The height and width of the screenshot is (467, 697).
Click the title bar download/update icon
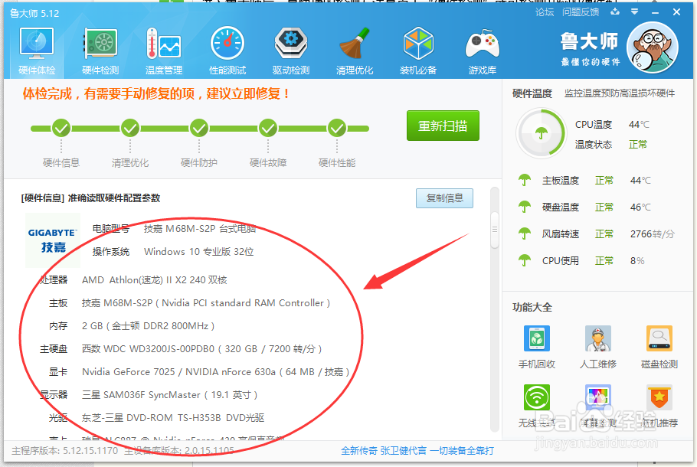pyautogui.click(x=615, y=12)
